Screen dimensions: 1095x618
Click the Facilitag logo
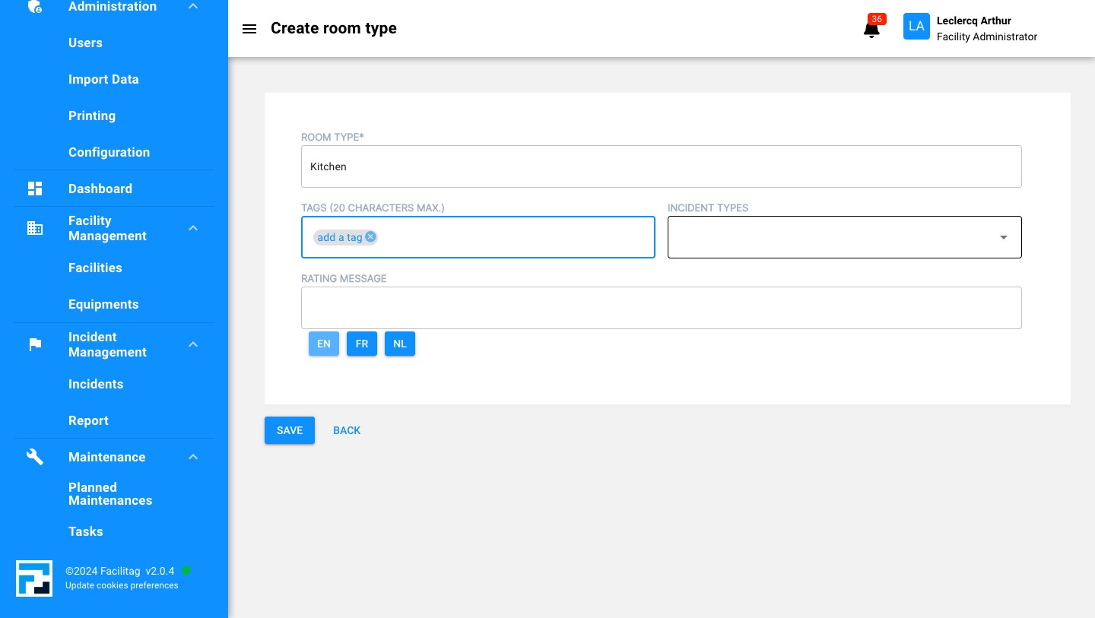pos(34,578)
